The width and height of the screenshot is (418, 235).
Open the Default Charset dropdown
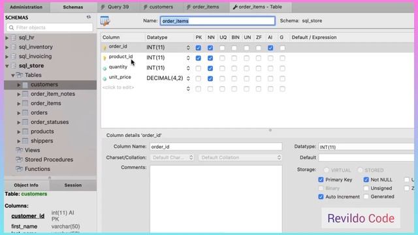pos(172,157)
